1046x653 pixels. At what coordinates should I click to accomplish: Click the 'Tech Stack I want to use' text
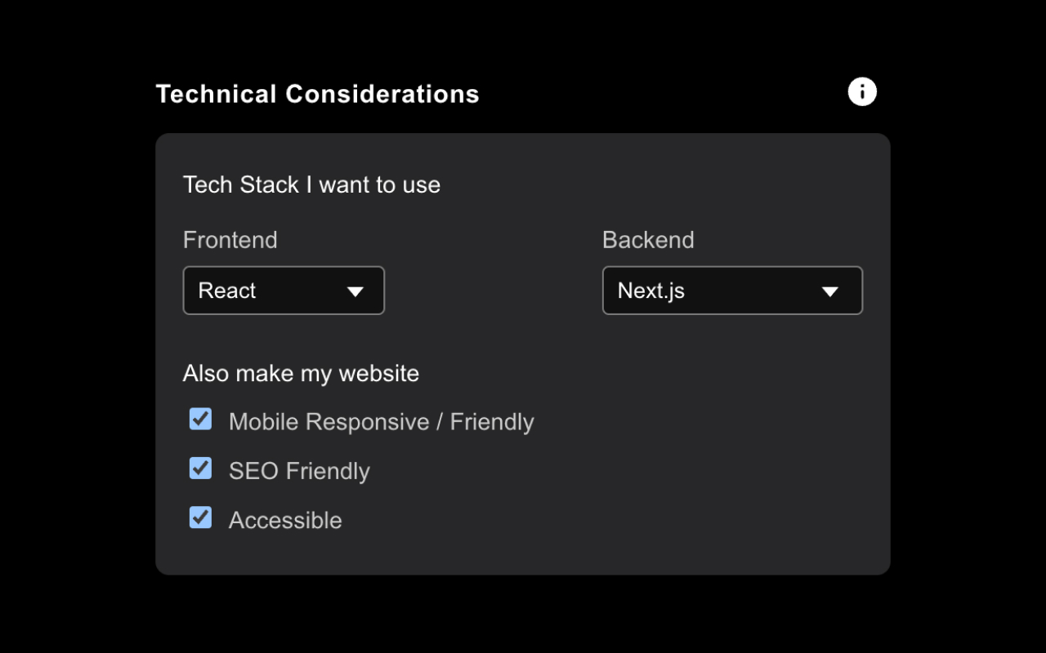[311, 184]
